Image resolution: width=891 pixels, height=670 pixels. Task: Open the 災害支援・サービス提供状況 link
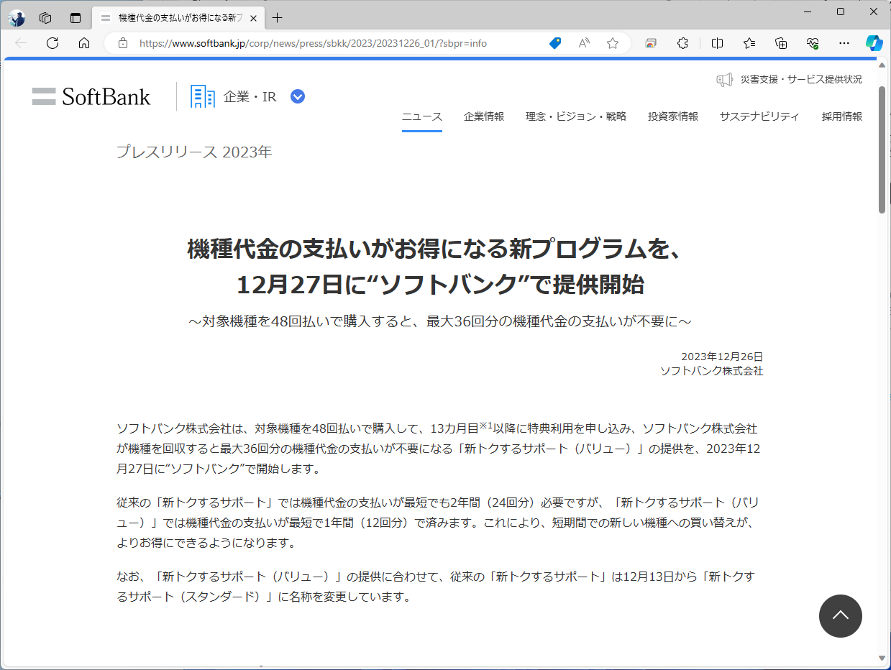pos(798,79)
